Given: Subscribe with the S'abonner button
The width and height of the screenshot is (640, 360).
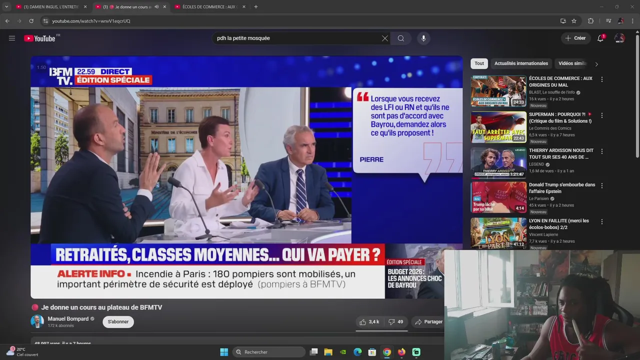Looking at the screenshot, I should tap(118, 322).
